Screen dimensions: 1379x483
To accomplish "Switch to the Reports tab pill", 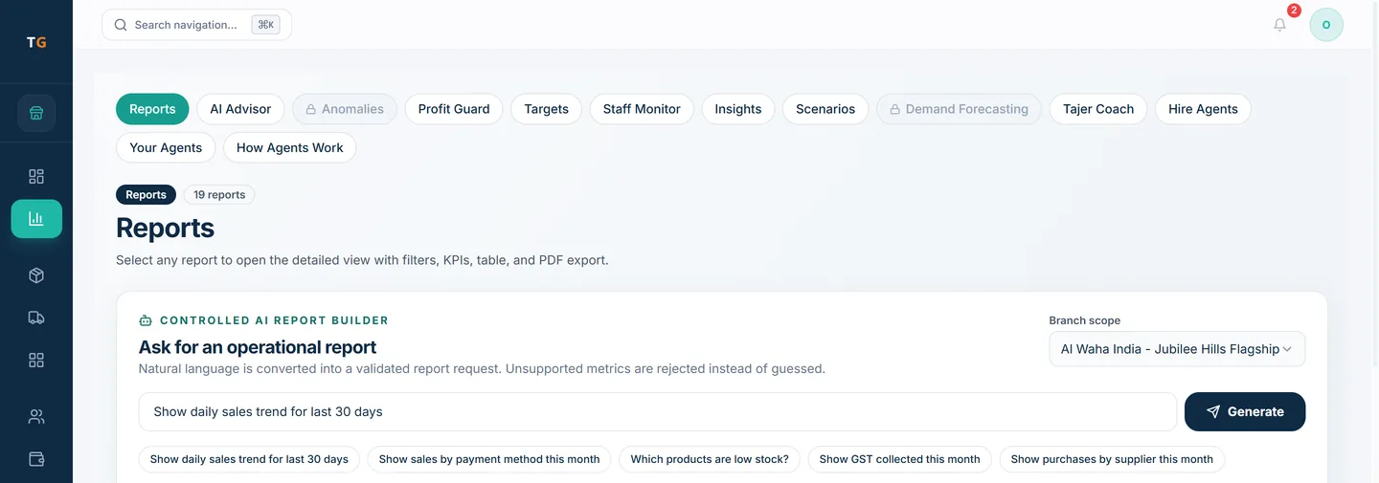I will pyautogui.click(x=152, y=109).
